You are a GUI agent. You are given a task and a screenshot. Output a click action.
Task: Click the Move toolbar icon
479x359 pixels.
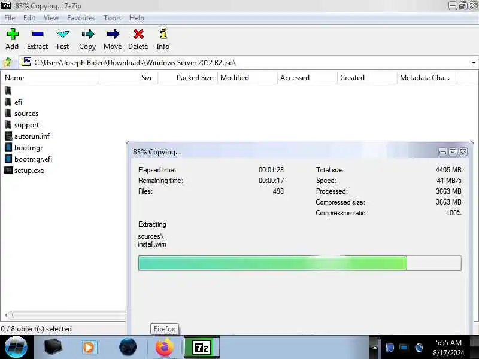113,34
